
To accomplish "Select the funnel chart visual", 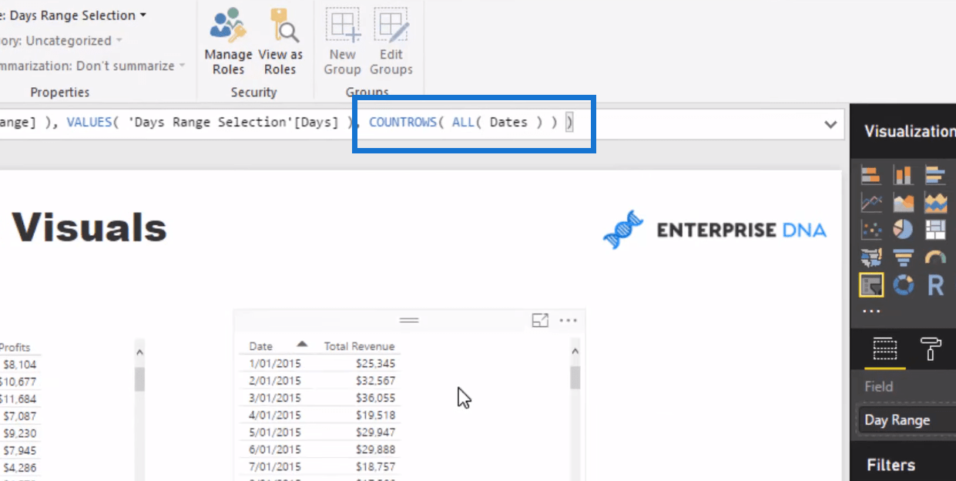I will click(x=903, y=257).
